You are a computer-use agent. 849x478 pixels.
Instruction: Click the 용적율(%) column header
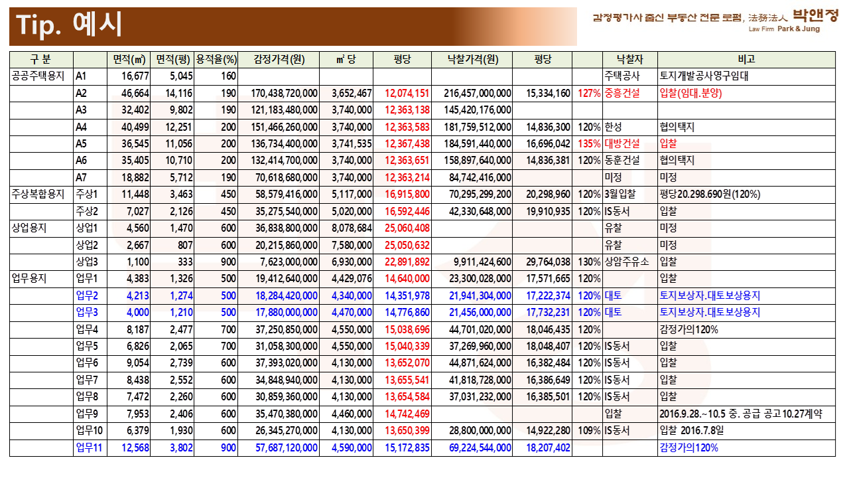(216, 59)
